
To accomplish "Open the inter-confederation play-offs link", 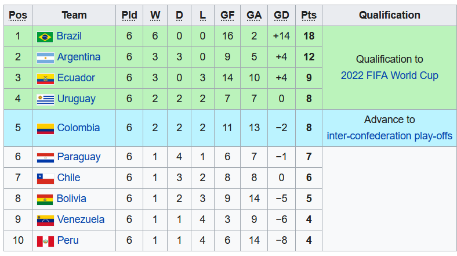I will (x=389, y=136).
